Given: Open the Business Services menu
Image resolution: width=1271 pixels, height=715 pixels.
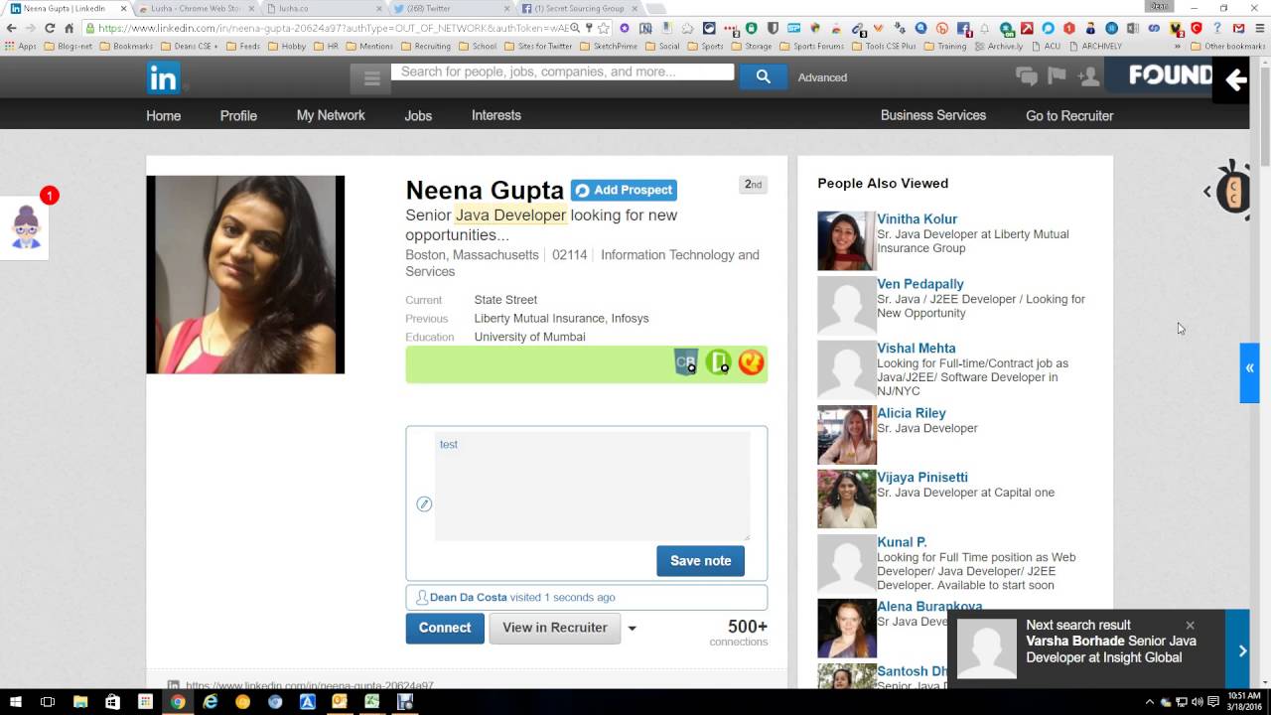Looking at the screenshot, I should pyautogui.click(x=933, y=115).
